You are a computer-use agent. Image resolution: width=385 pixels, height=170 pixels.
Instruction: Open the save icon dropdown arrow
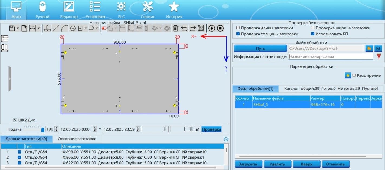coord(18,28)
